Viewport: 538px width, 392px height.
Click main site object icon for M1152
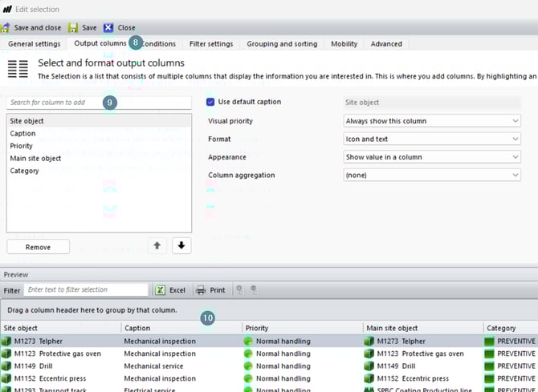369,378
